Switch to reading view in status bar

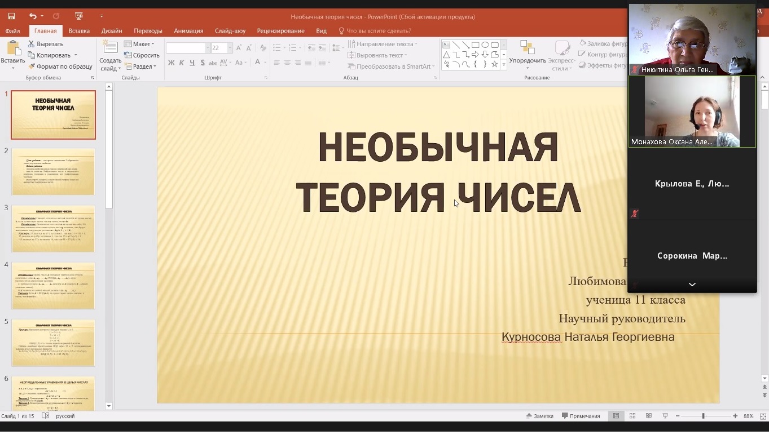pos(649,416)
